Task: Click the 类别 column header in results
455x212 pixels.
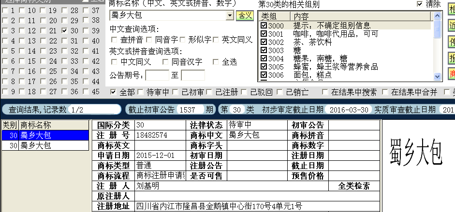Action: (x=10, y=125)
